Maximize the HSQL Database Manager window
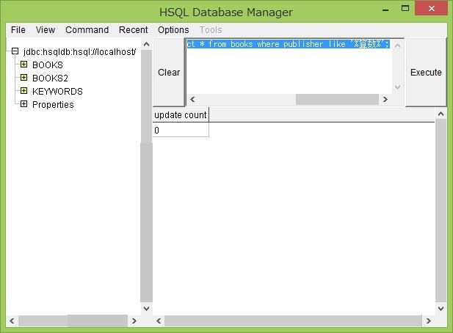The width and height of the screenshot is (453, 333). point(405,8)
